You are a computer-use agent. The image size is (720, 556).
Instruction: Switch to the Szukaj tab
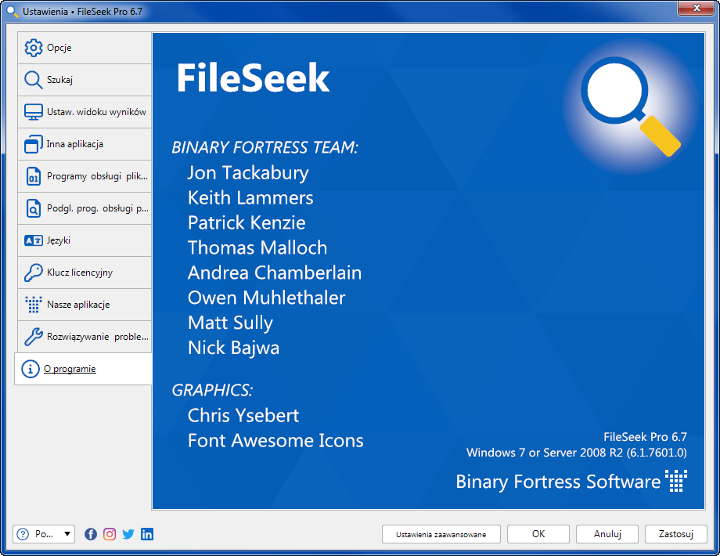[x=85, y=80]
